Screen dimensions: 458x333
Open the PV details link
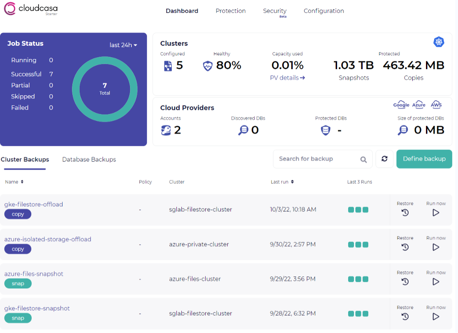pyautogui.click(x=287, y=78)
